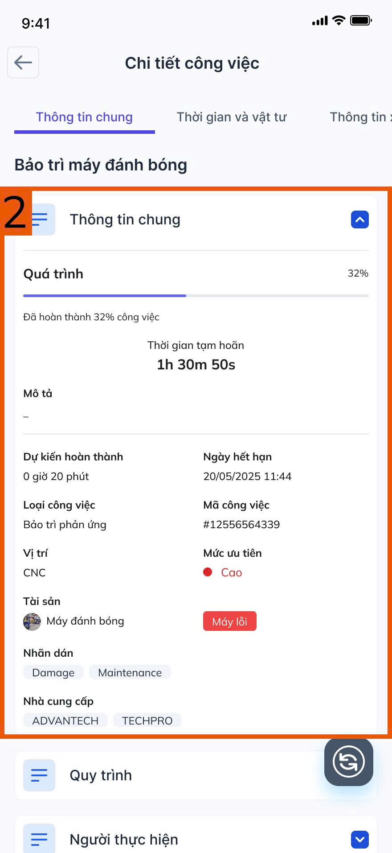Viewport: 392px width, 853px height.
Task: Tap the Maintenance label tag
Action: coord(130,673)
